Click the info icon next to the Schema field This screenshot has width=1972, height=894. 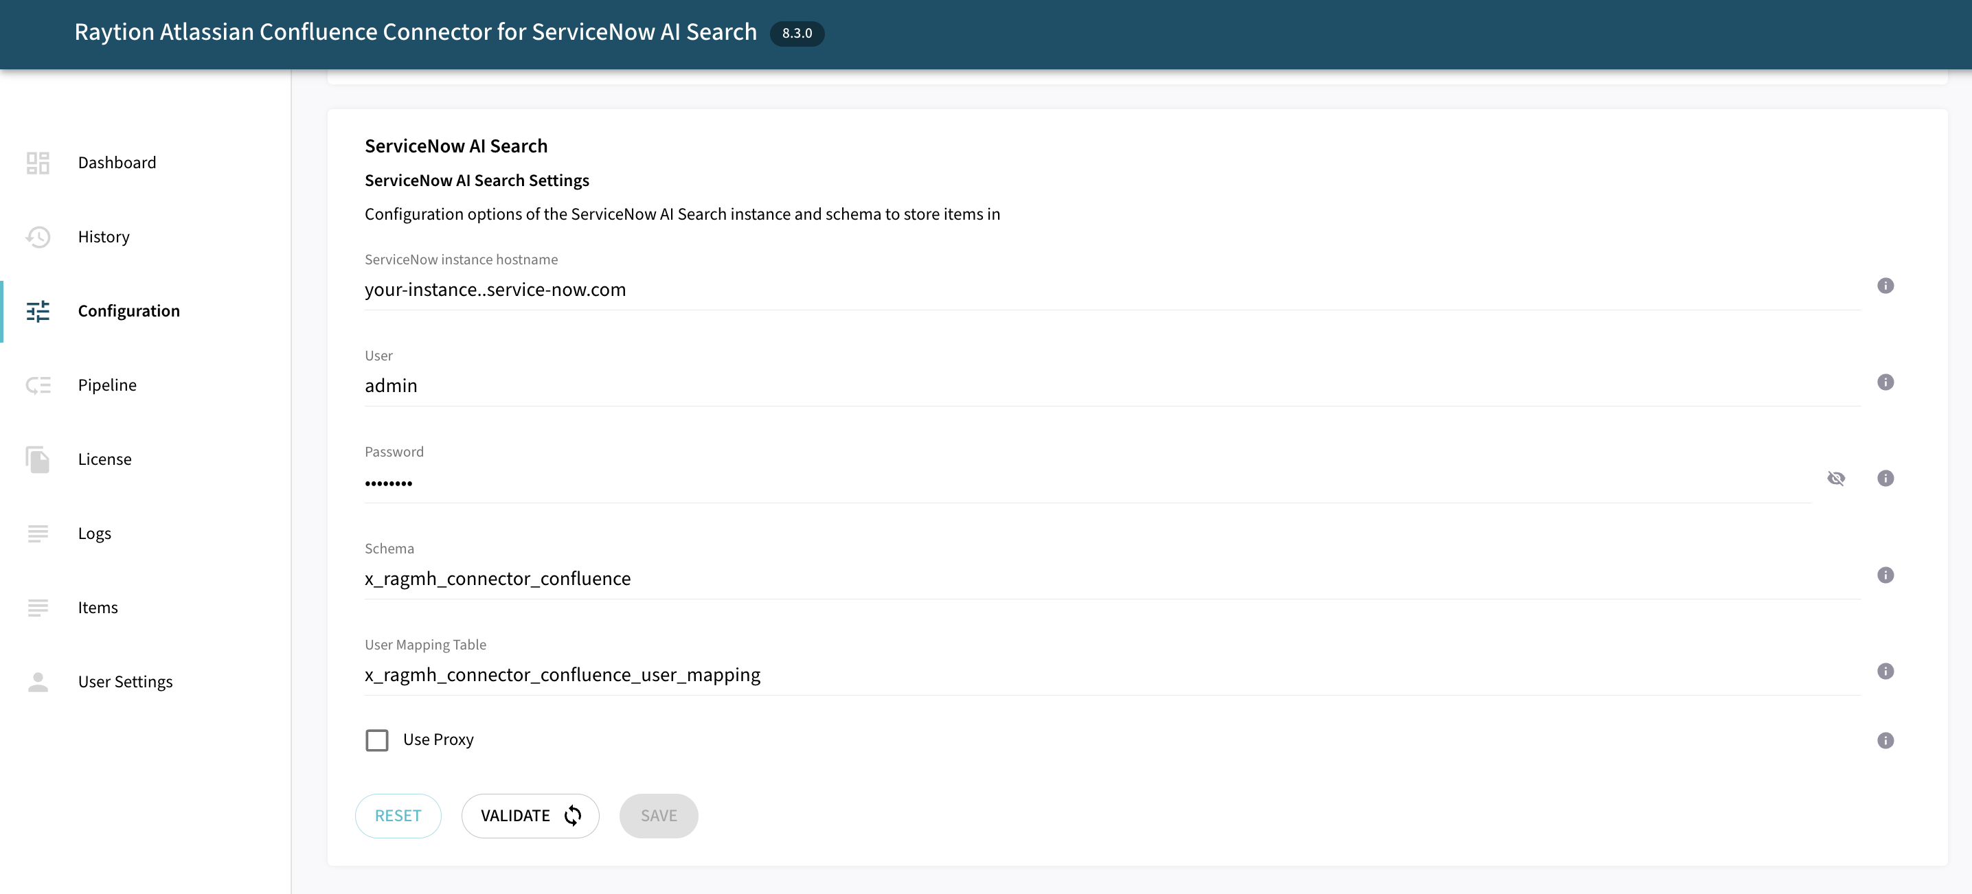click(x=1885, y=575)
